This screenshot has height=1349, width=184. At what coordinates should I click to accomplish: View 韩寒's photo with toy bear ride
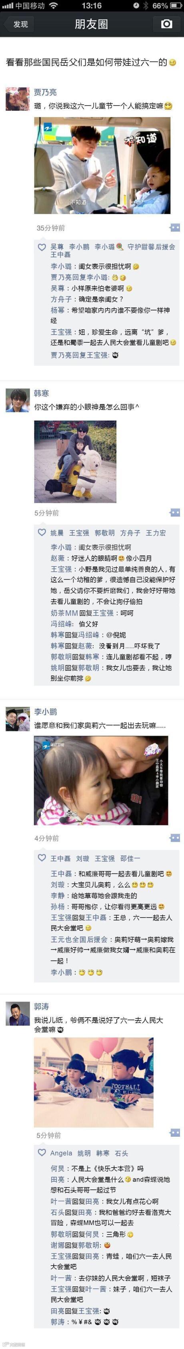(75, 461)
